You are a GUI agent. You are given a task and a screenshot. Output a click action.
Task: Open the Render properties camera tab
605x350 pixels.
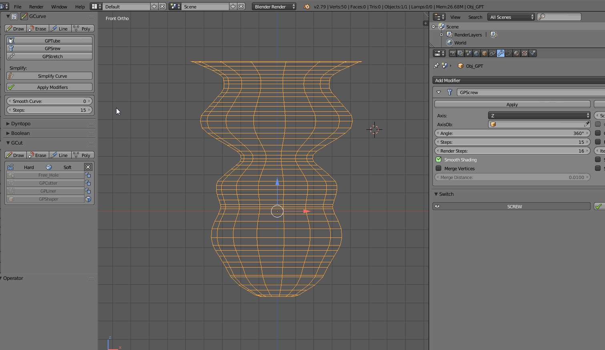[452, 53]
